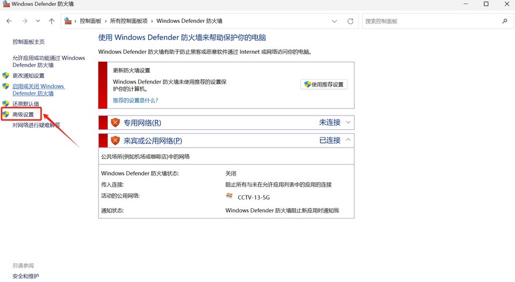
Task: Open the recent locations dropdown arrow
Action: (38, 21)
